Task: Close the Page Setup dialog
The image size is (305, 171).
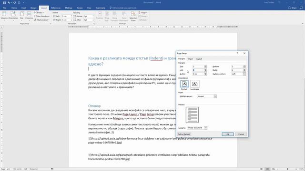Action: tap(244, 53)
